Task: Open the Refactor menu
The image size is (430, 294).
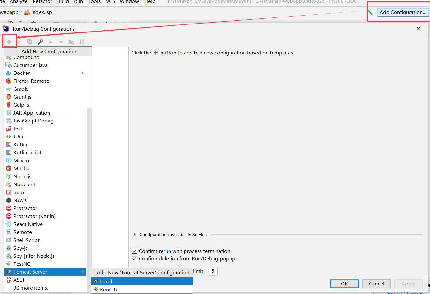Action: (x=42, y=2)
